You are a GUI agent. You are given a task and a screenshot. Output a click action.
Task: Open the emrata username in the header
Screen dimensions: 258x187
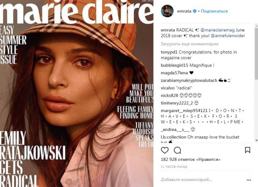[184, 11]
